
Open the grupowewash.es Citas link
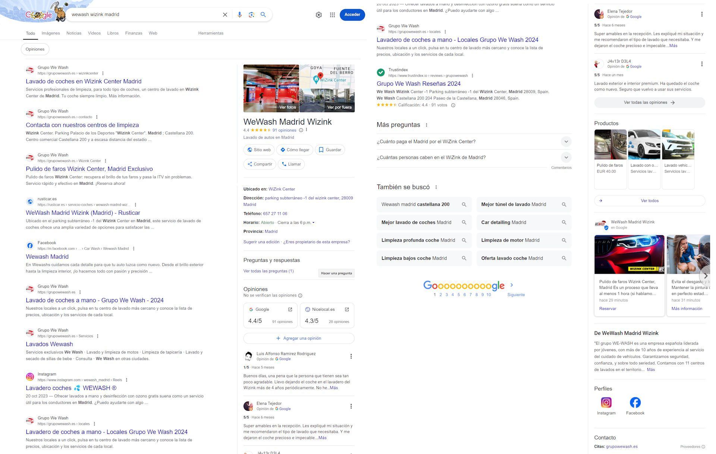coord(622,447)
